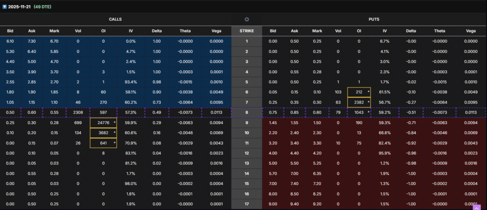Click highlighted put open interest 1043

click(x=360, y=113)
